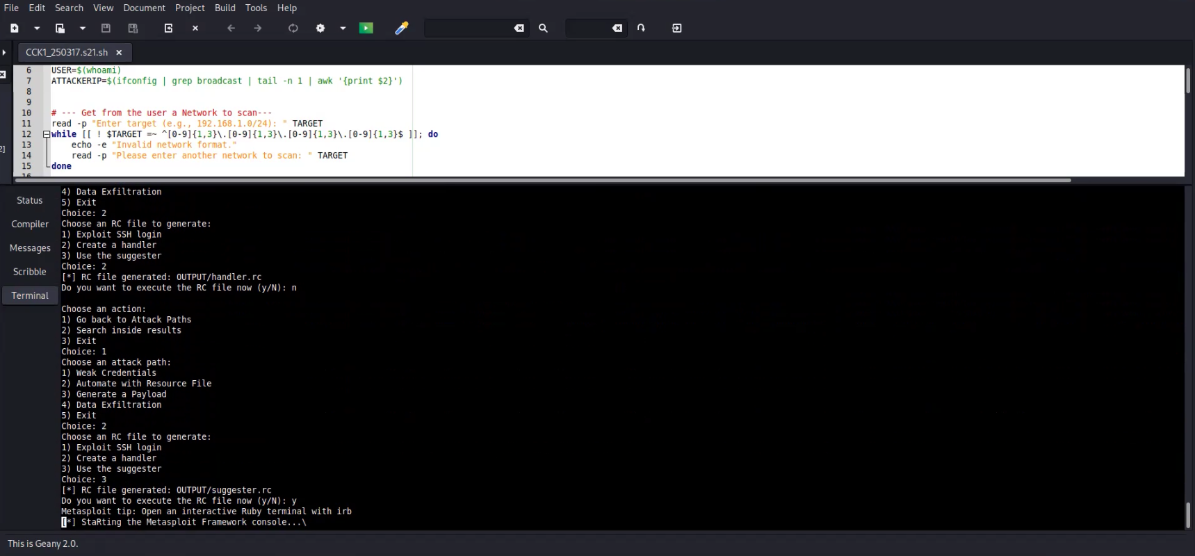Close current file toolbar X icon

(195, 28)
